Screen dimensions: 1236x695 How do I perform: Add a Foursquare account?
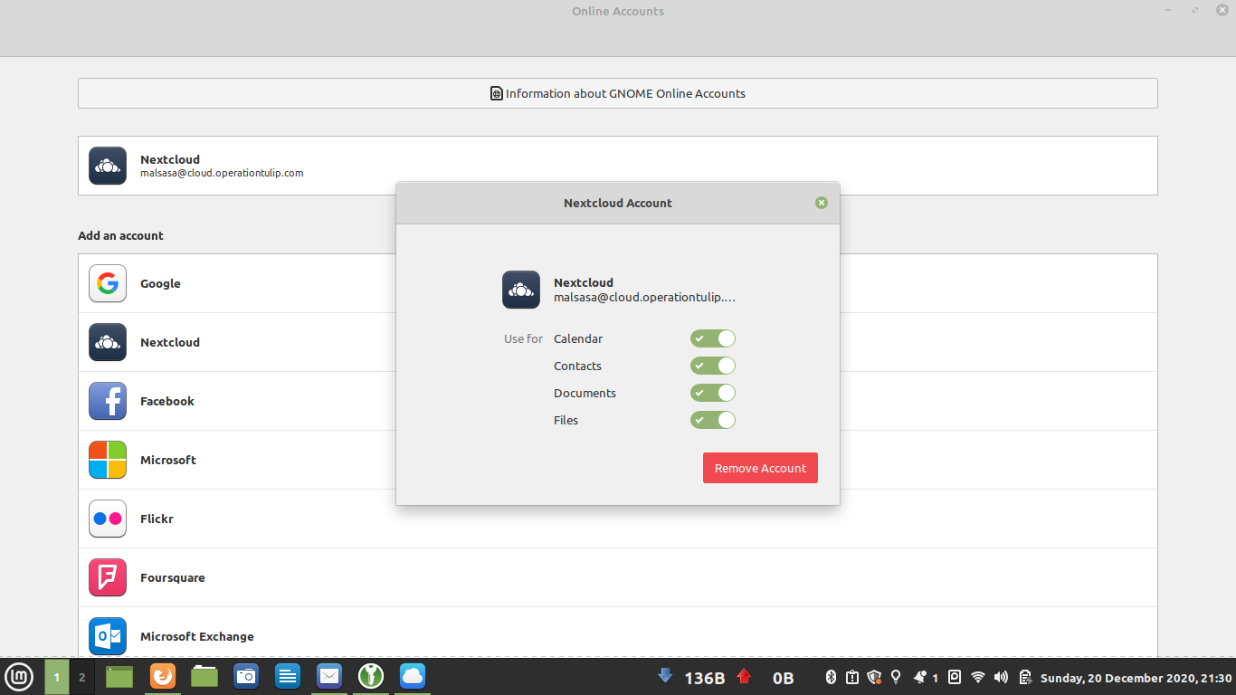point(618,577)
